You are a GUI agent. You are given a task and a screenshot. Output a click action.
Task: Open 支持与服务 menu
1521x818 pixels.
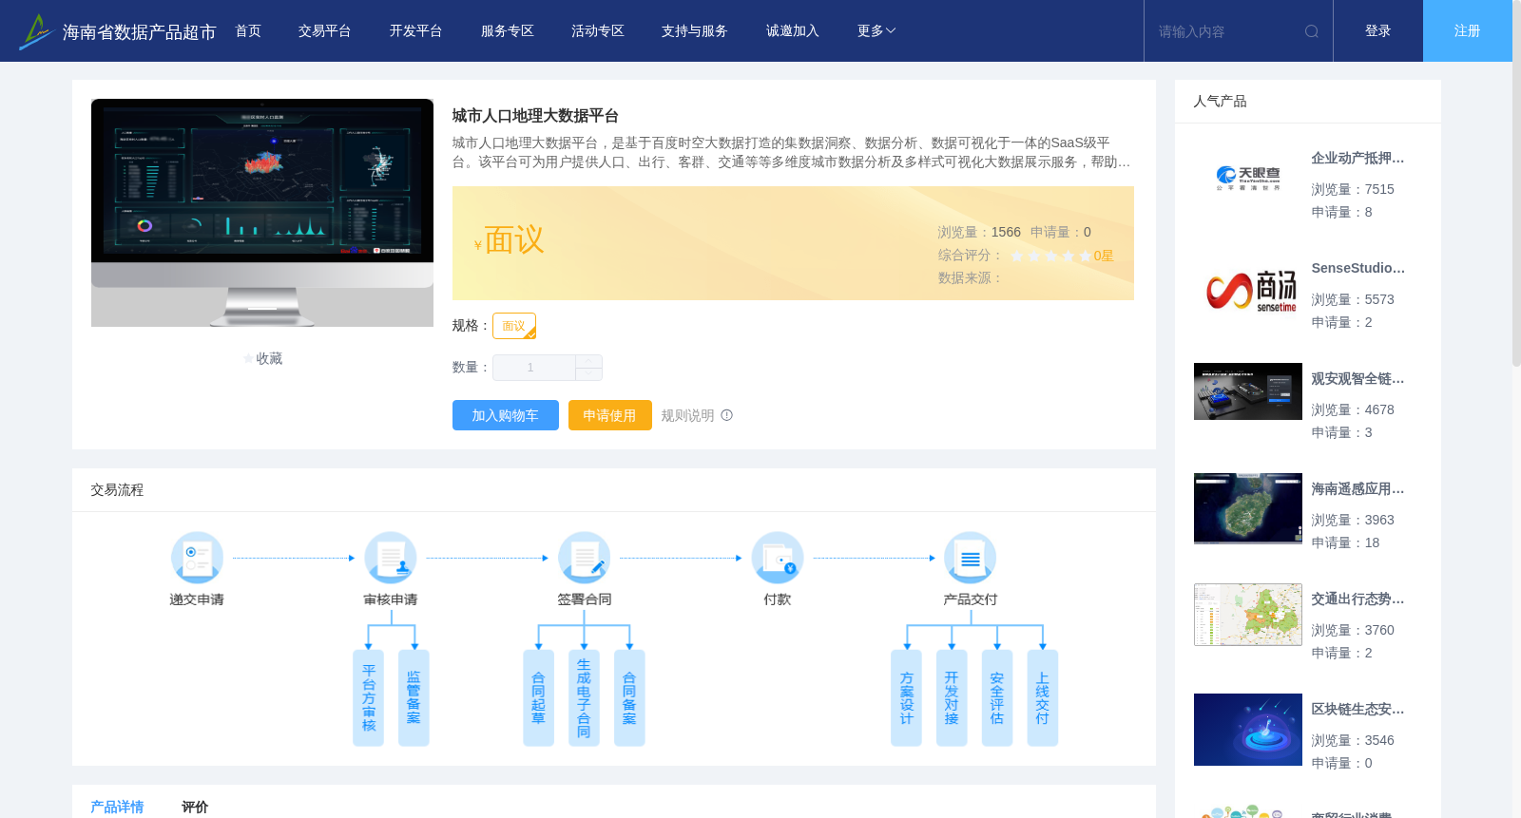tap(695, 31)
